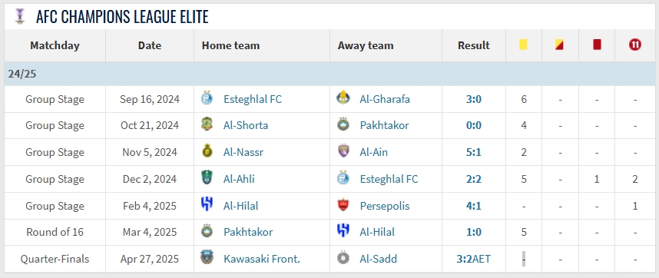Open the 3:2 AET quarter-final result

pos(474,259)
